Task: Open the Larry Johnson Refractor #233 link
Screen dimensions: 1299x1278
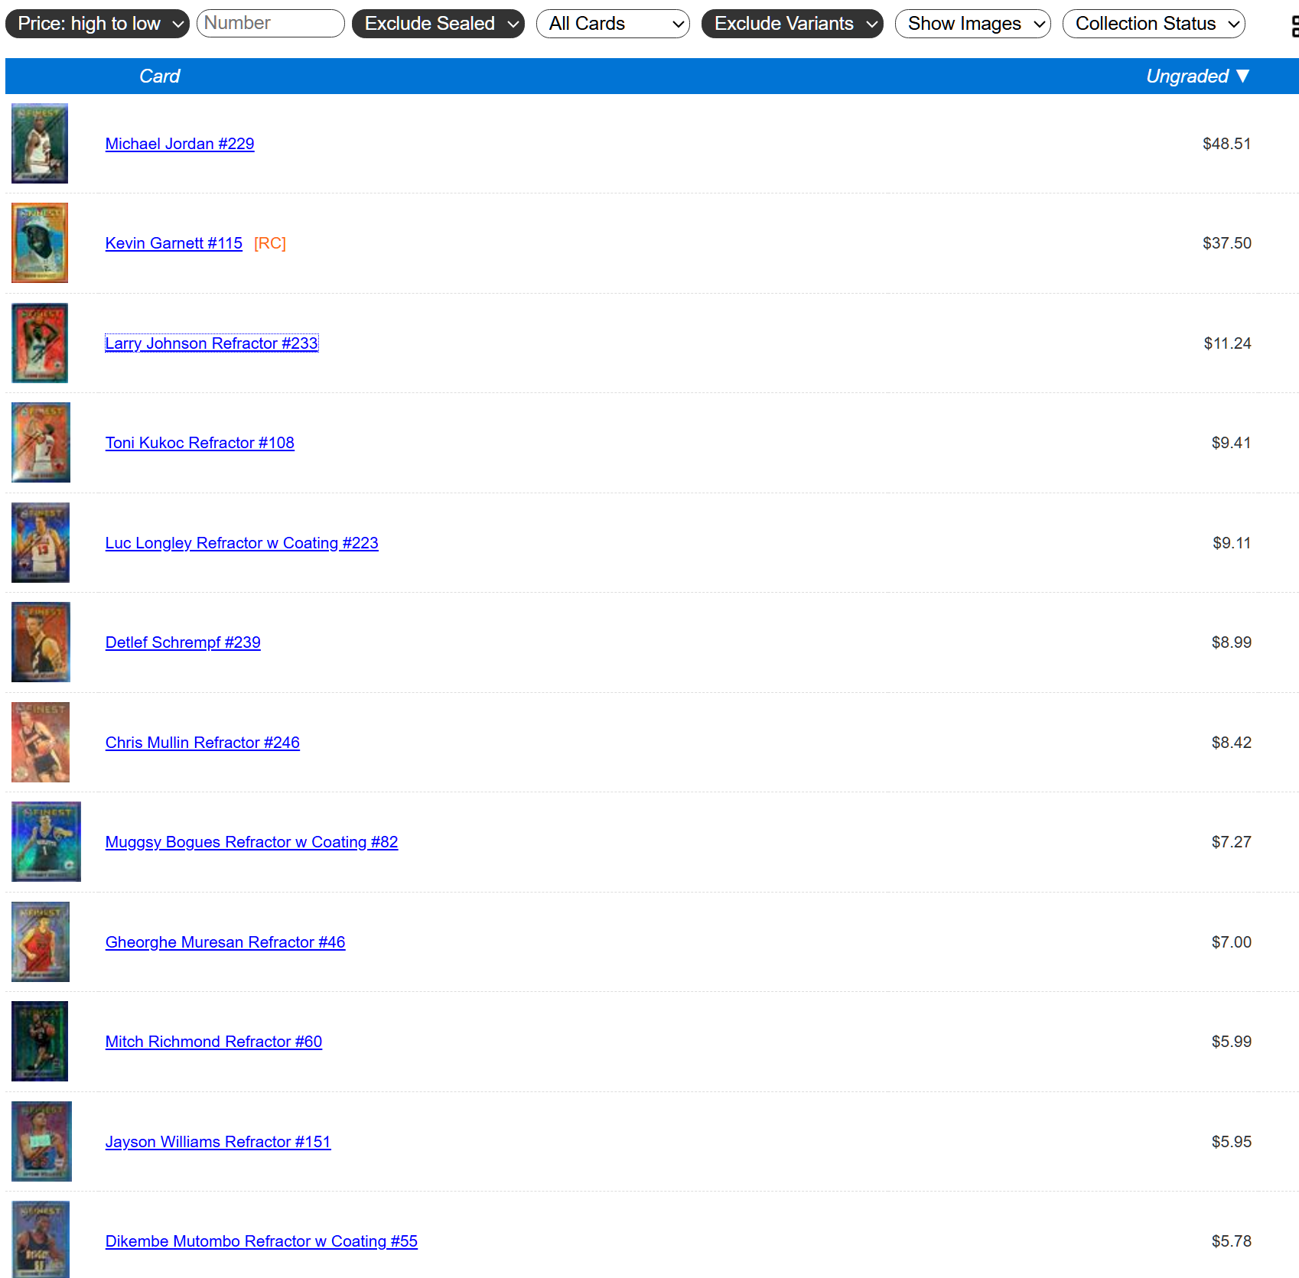Action: [x=211, y=343]
